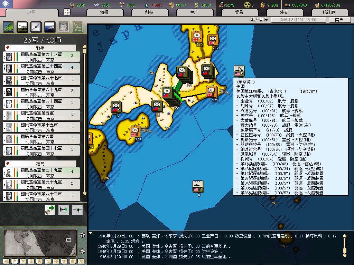Click the world minimap thumbnail
Image resolution: width=354 pixels, height=265 pixels.
[x=40, y=243]
